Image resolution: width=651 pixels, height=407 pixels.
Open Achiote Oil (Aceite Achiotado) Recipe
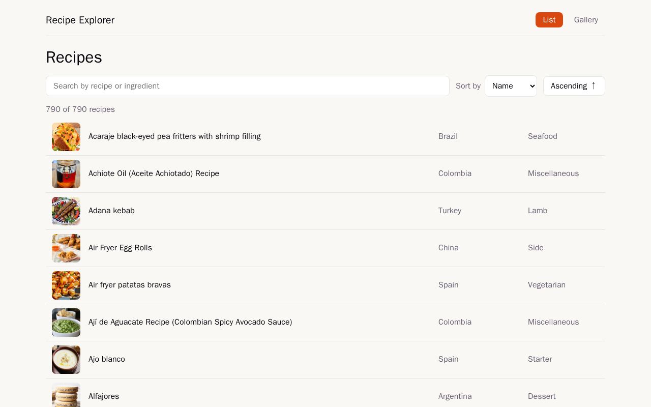154,173
